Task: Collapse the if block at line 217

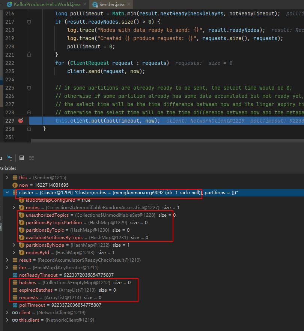Action: [29, 22]
